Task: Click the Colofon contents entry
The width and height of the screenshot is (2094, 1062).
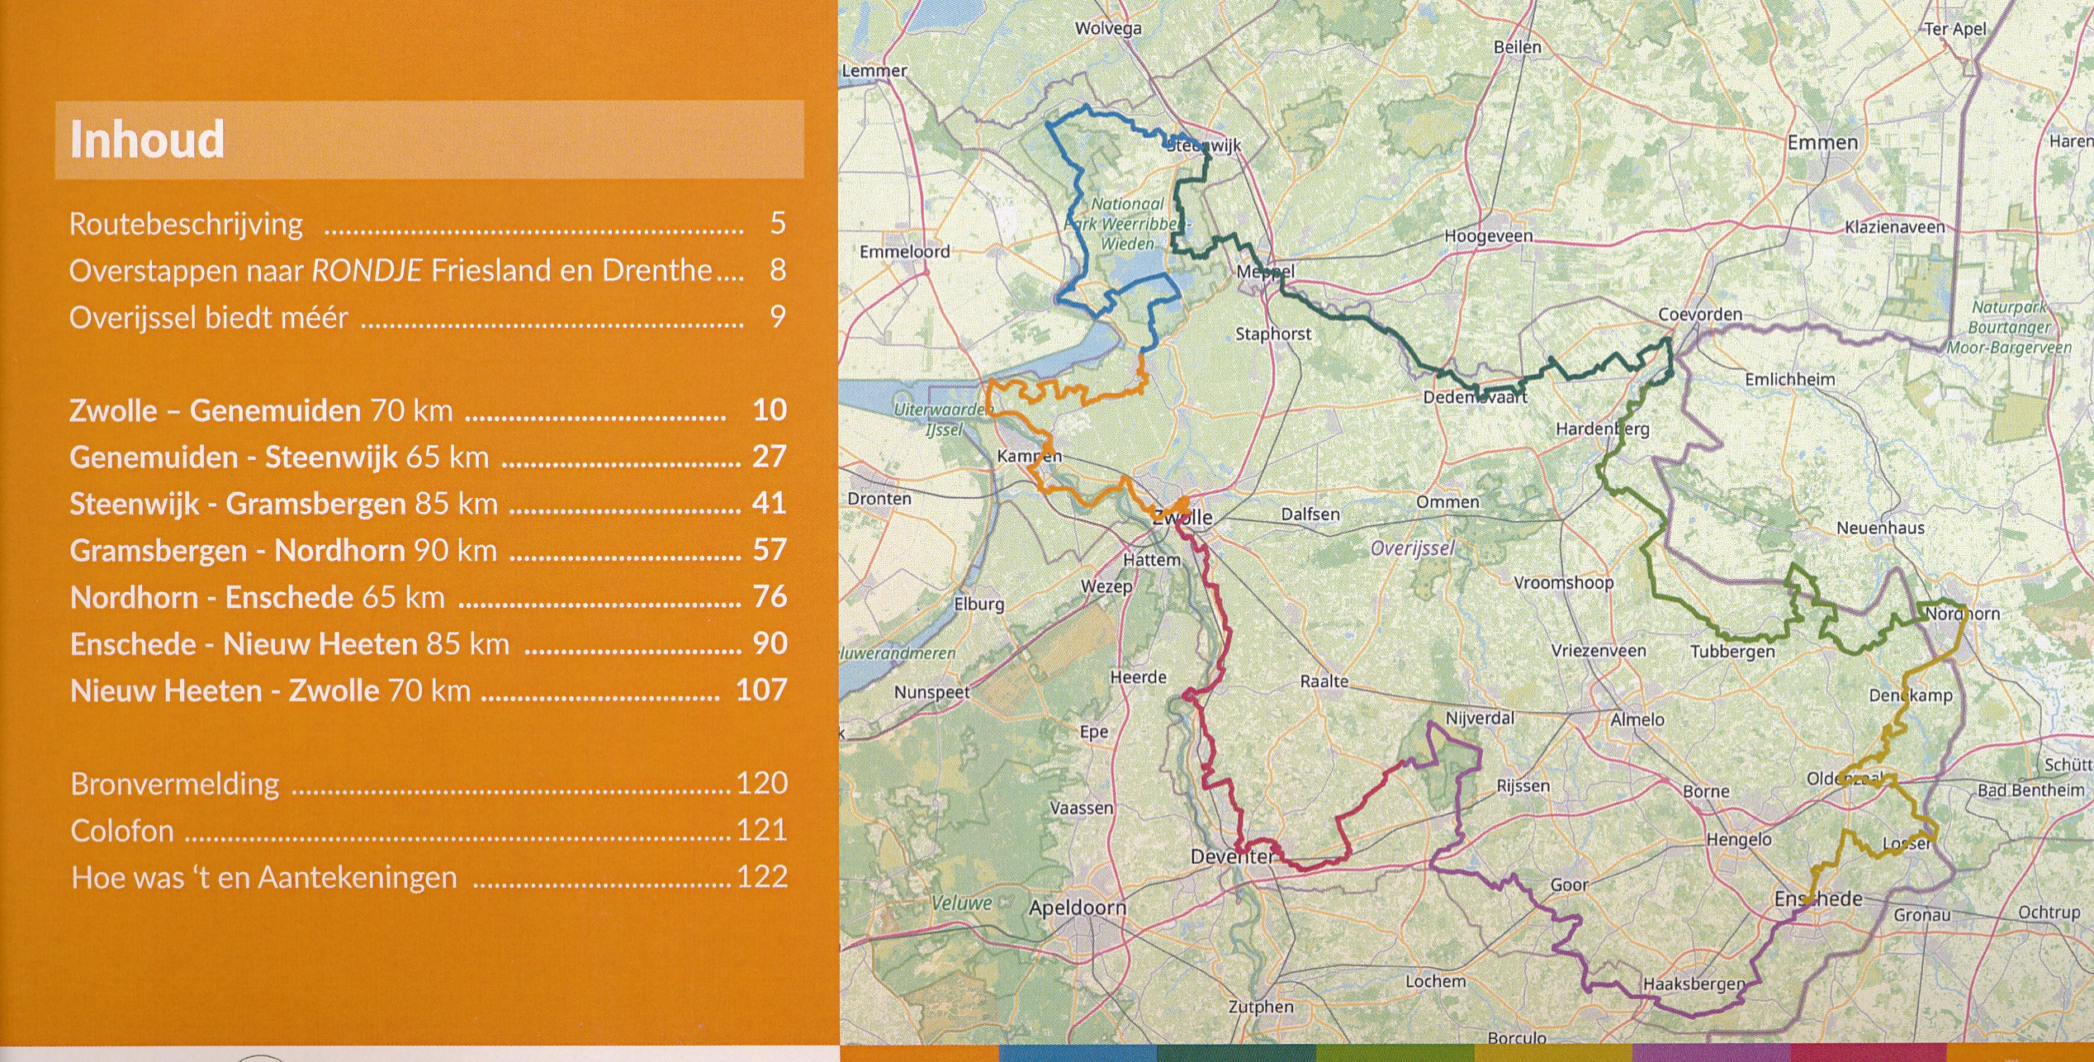Action: [x=122, y=831]
